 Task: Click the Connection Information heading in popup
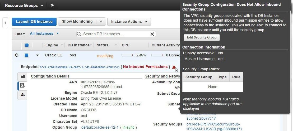pos(204,47)
